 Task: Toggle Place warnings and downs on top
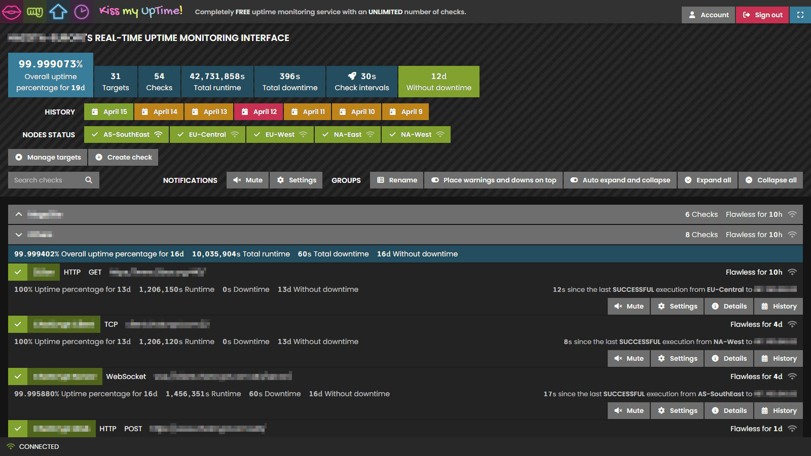point(493,180)
